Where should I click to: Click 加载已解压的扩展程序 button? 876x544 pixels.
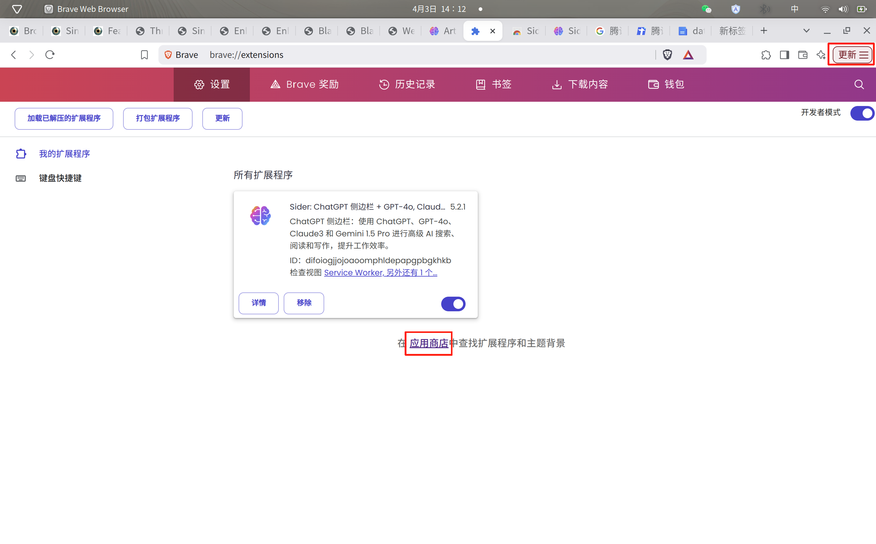pos(64,118)
